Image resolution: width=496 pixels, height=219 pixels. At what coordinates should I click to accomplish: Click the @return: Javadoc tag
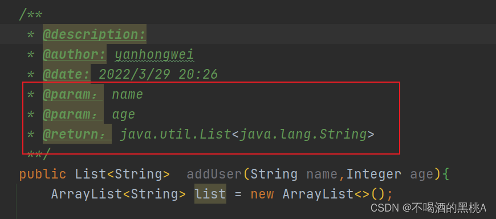[x=77, y=134]
